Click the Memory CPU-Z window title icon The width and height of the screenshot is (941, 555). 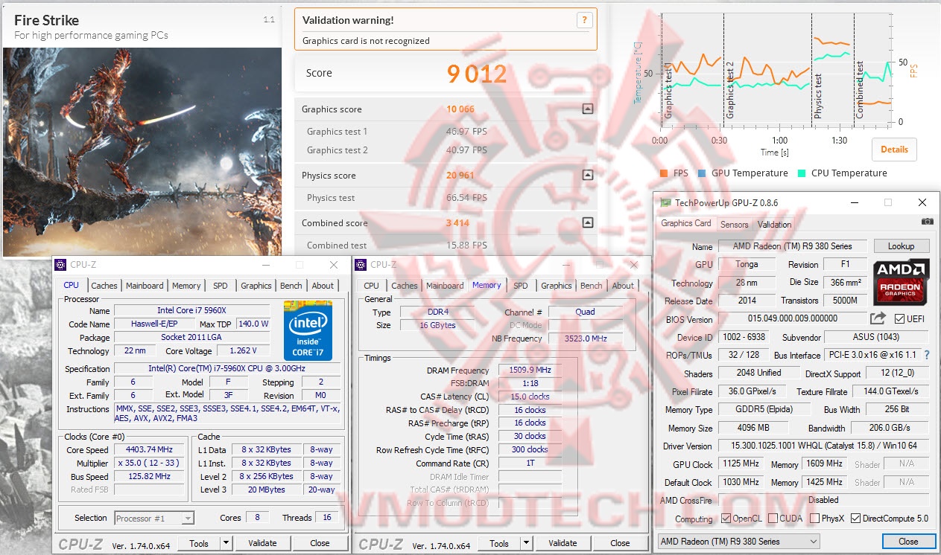coord(361,264)
